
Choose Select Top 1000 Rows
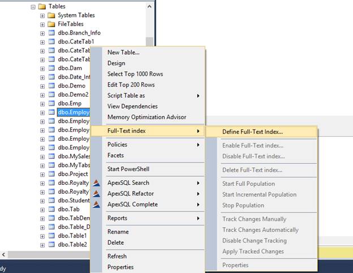(x=148, y=74)
